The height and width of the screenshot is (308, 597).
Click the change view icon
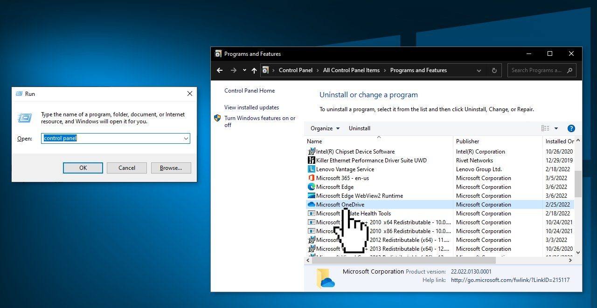click(545, 128)
